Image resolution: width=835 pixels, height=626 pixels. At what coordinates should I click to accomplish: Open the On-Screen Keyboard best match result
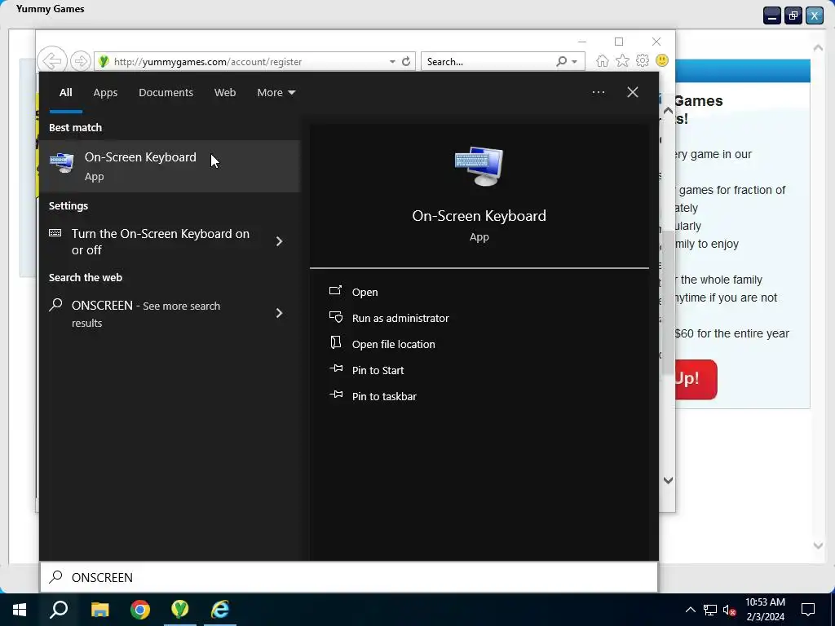click(170, 166)
